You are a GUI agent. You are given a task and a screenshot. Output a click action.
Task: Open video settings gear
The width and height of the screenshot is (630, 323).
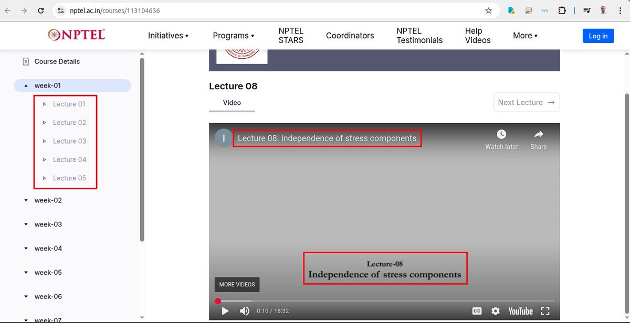[496, 311]
